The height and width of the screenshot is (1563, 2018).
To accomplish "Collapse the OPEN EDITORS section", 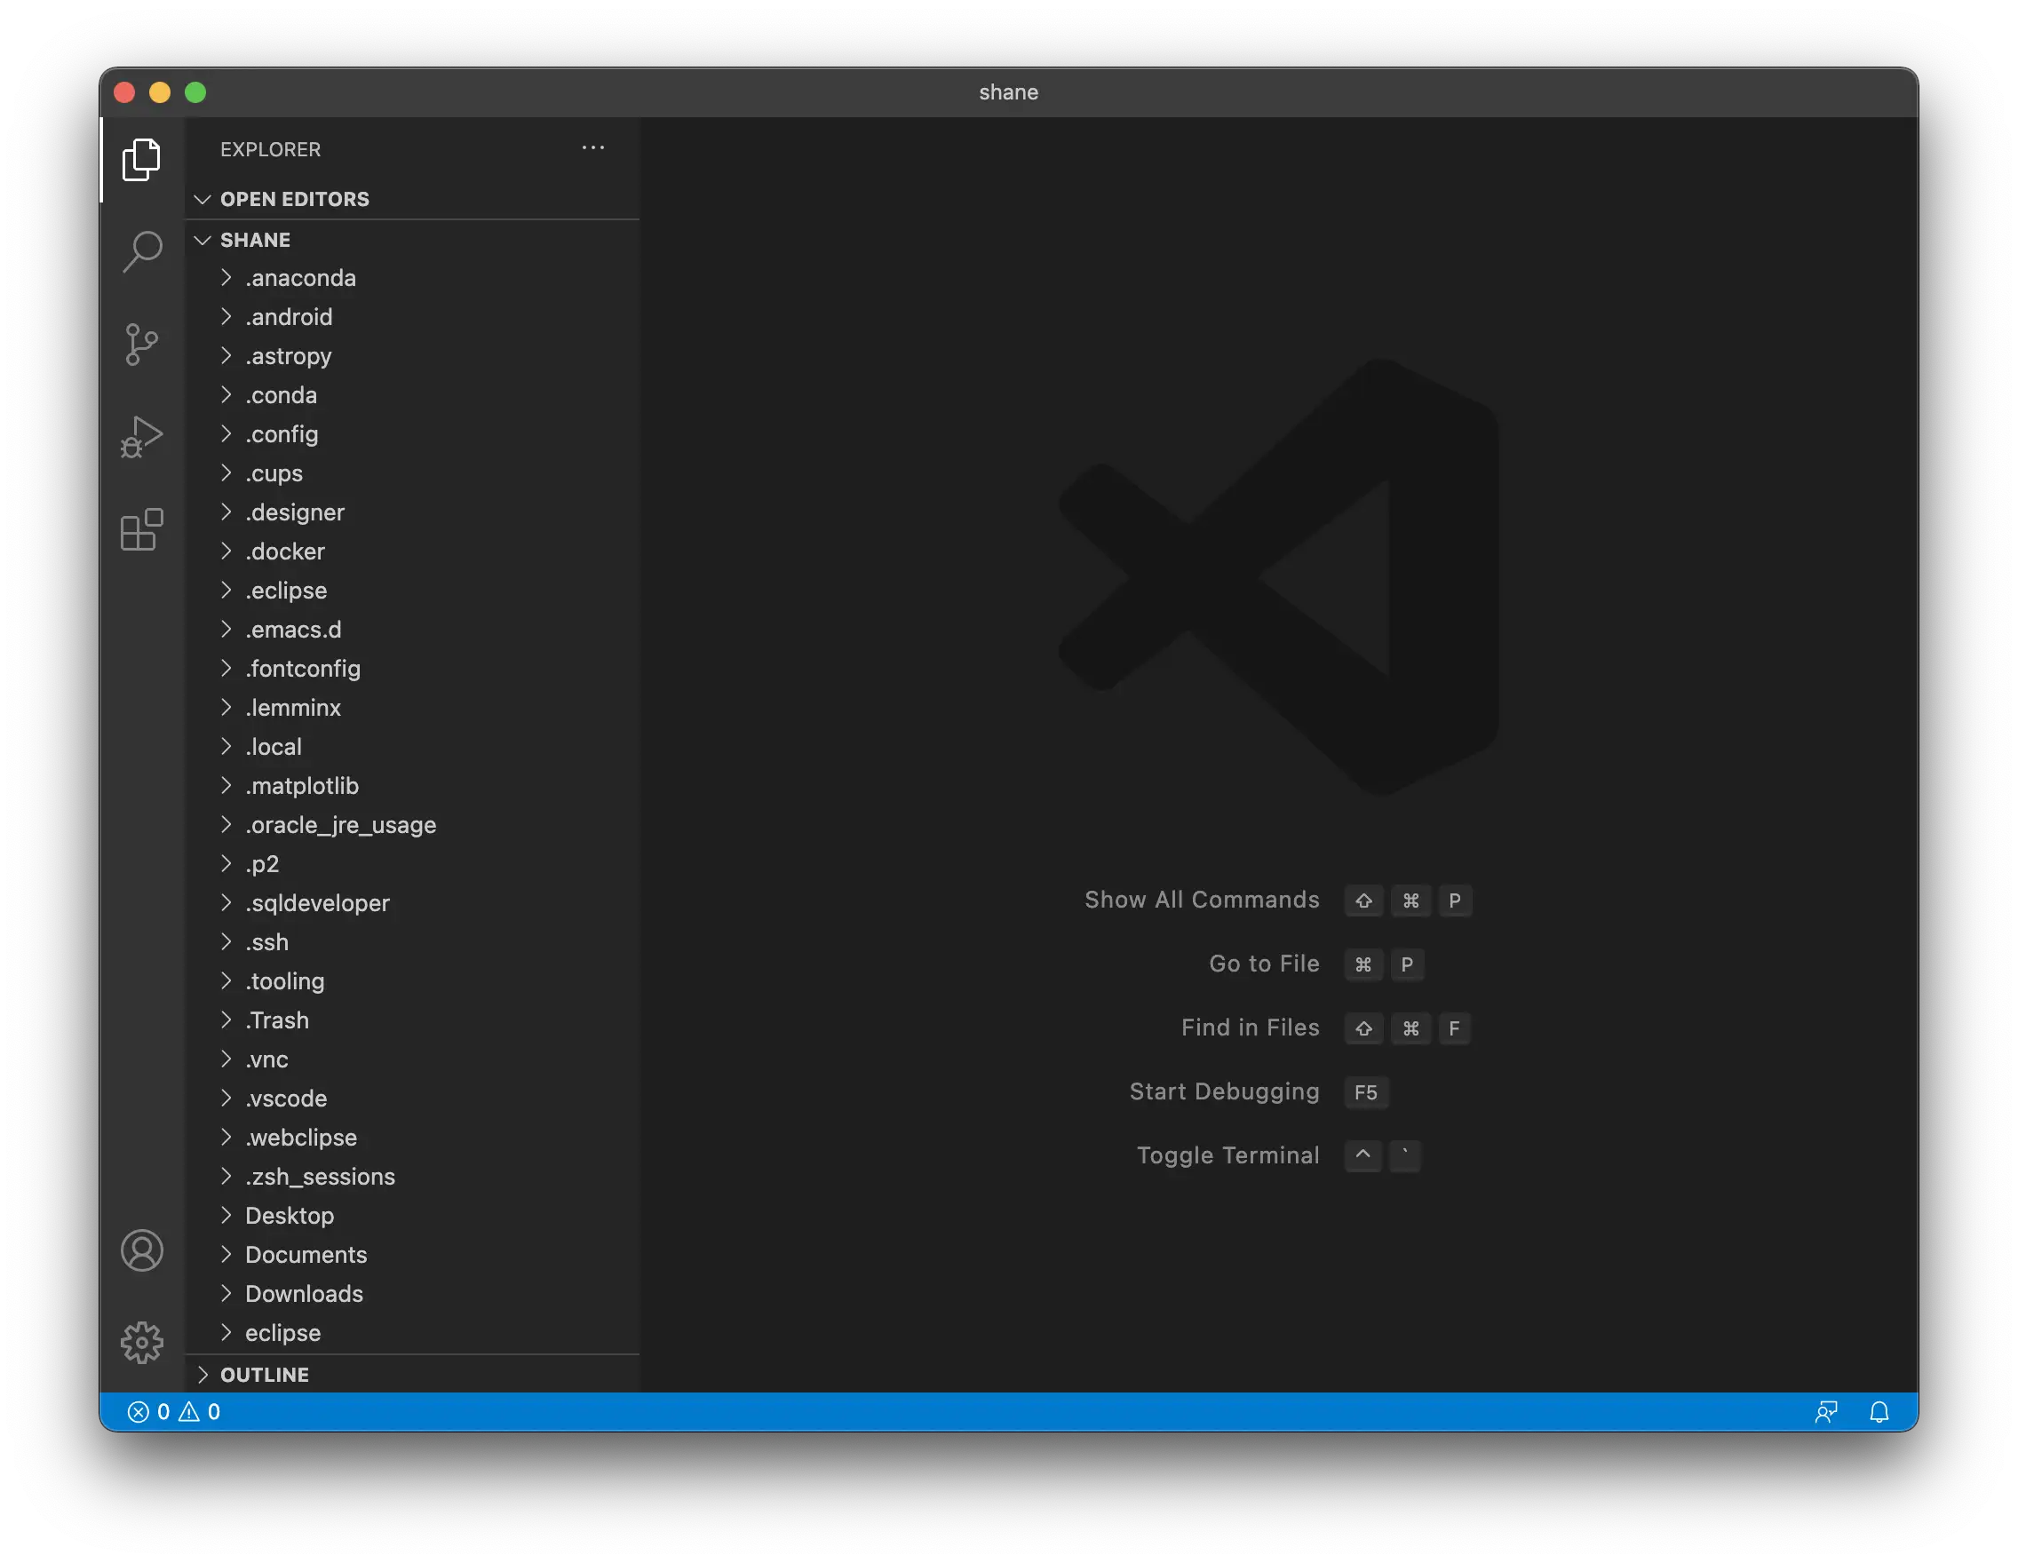I will coord(294,200).
